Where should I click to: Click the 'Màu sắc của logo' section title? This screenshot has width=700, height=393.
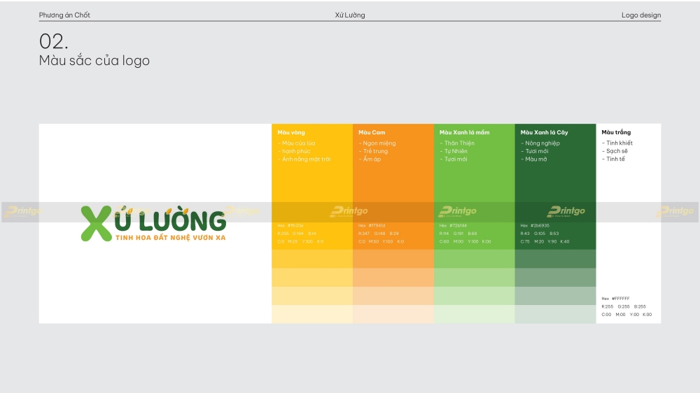click(94, 61)
